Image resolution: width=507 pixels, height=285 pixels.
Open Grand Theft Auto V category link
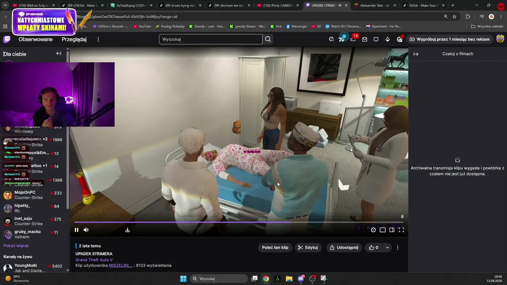[x=94, y=260]
